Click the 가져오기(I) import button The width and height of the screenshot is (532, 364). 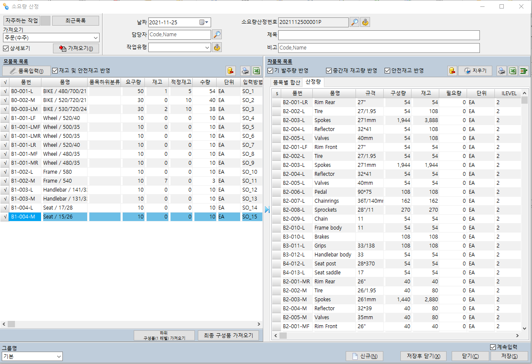[x=76, y=49]
